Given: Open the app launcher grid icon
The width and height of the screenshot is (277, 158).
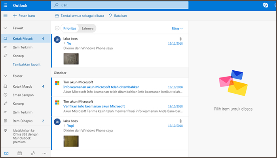Looking at the screenshot, I should (x=6, y=5).
